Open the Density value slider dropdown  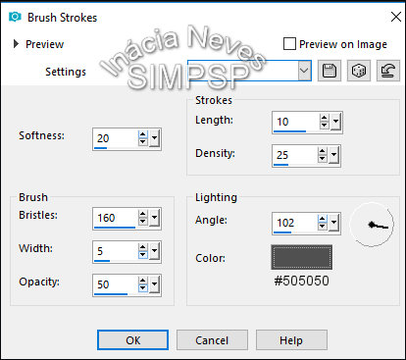(x=333, y=155)
